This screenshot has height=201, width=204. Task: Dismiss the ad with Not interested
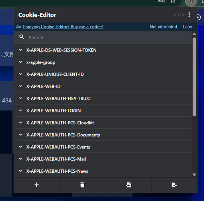click(163, 27)
